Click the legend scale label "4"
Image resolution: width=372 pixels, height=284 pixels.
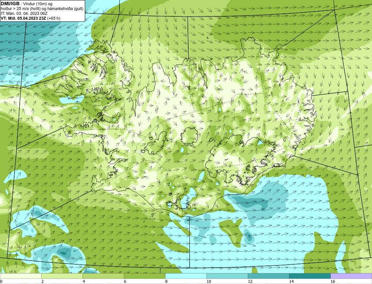click(x=84, y=281)
